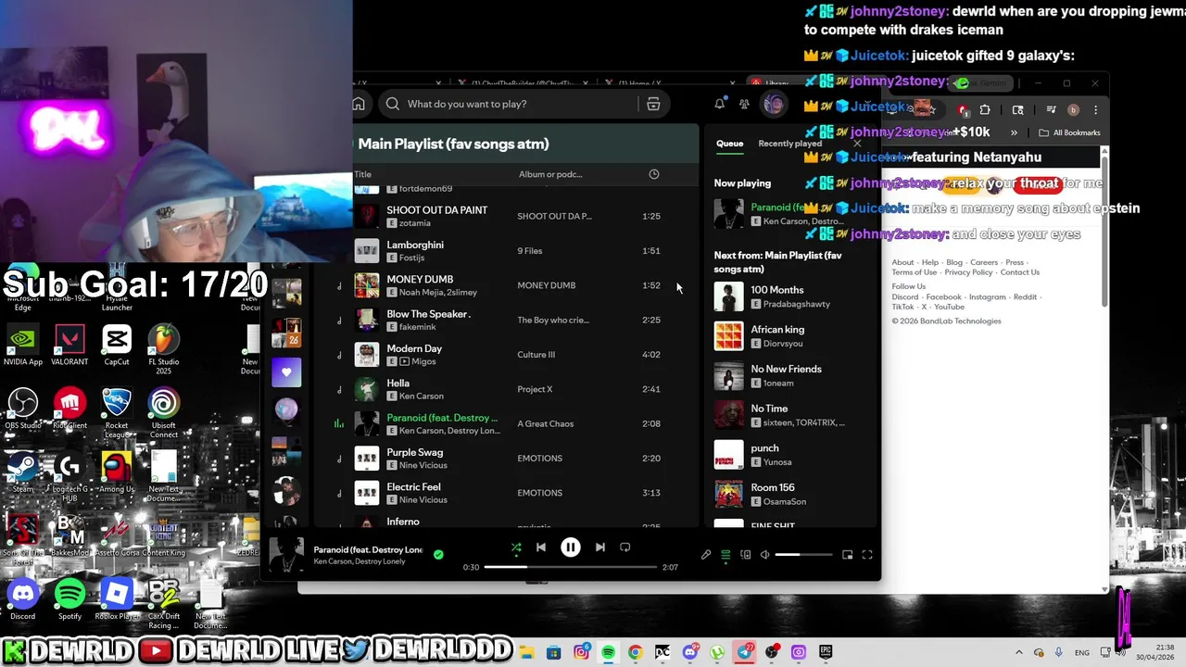The image size is (1186, 667).
Task: Sort playlist by Title column
Action: pyautogui.click(x=362, y=174)
